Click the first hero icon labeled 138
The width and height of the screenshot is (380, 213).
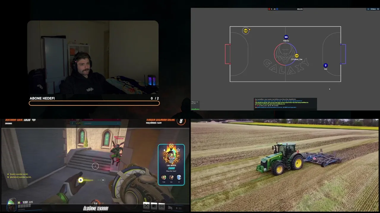tap(164, 177)
